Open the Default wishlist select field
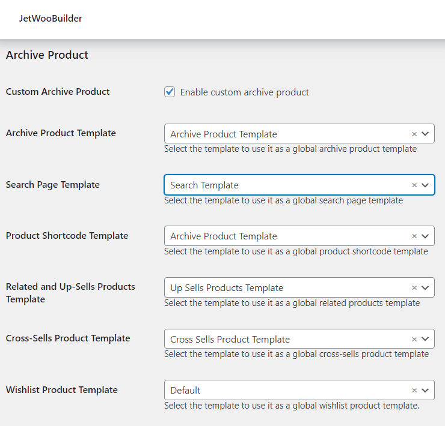 [299, 390]
